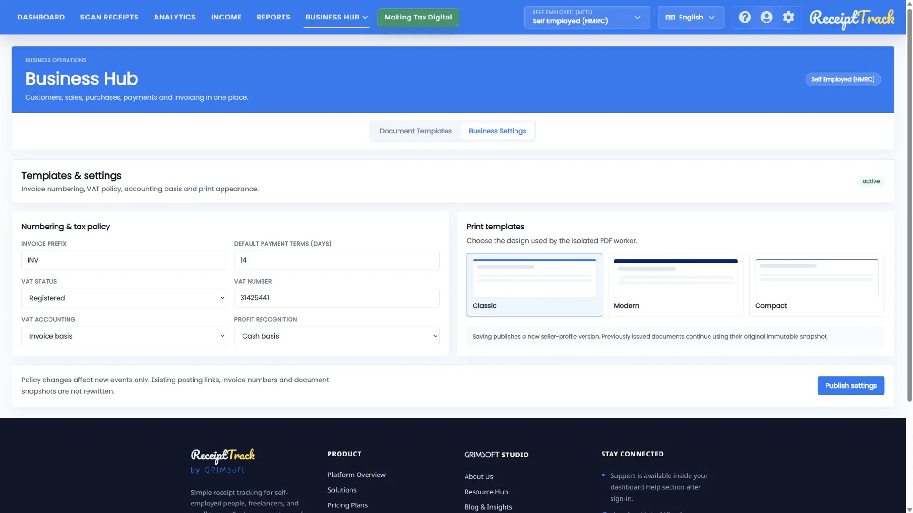This screenshot has height=513, width=913.
Task: Click the Default Payment Terms field
Action: 337,260
